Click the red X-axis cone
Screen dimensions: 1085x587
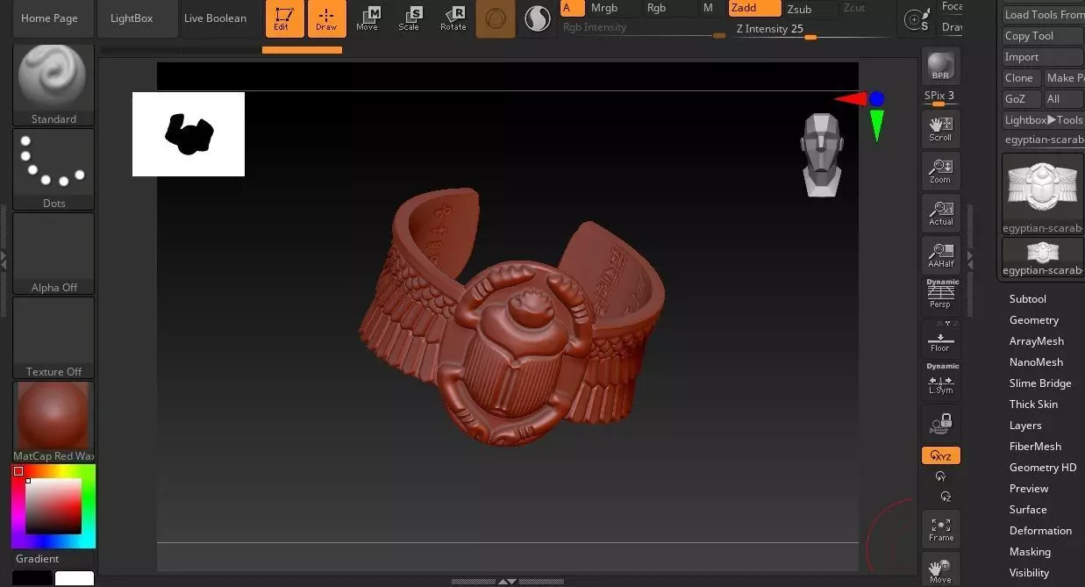(x=850, y=99)
